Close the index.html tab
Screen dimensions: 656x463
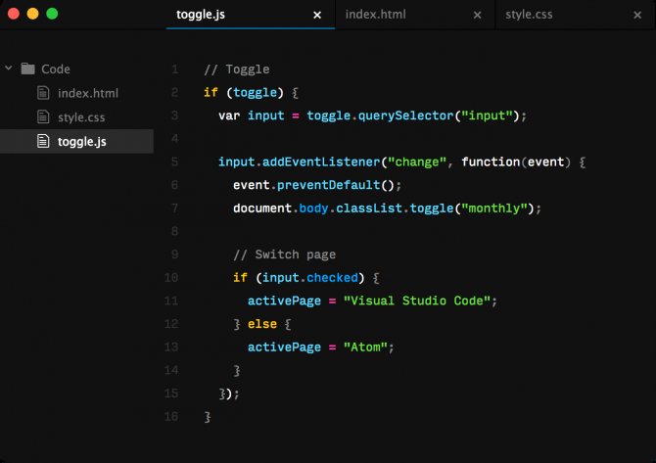[477, 15]
